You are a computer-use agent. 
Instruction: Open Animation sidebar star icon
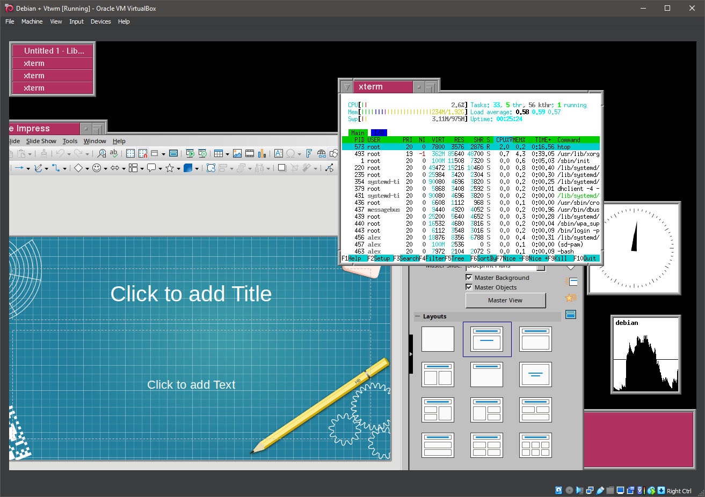[x=570, y=298]
